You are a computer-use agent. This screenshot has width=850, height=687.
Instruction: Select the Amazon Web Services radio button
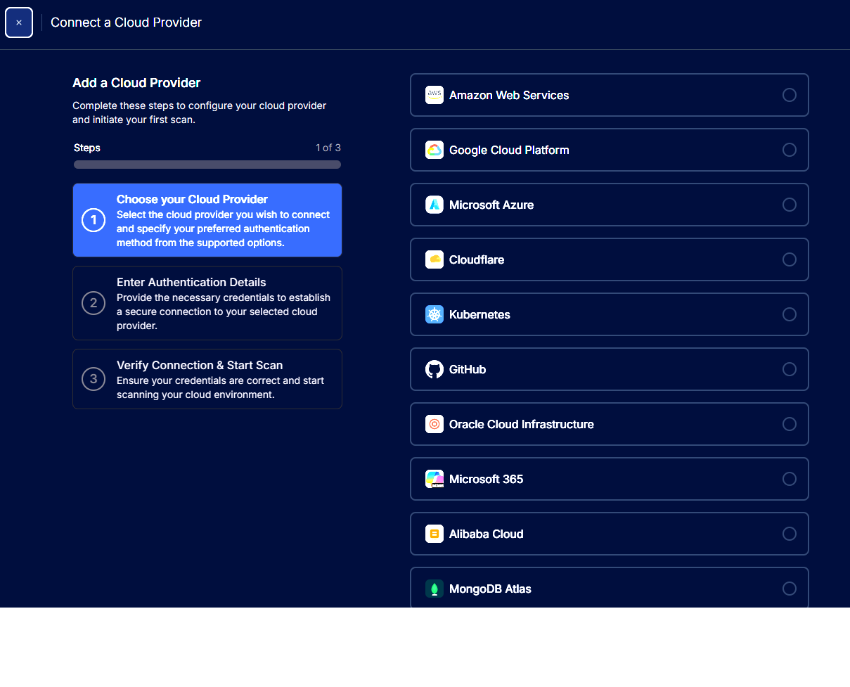click(790, 94)
